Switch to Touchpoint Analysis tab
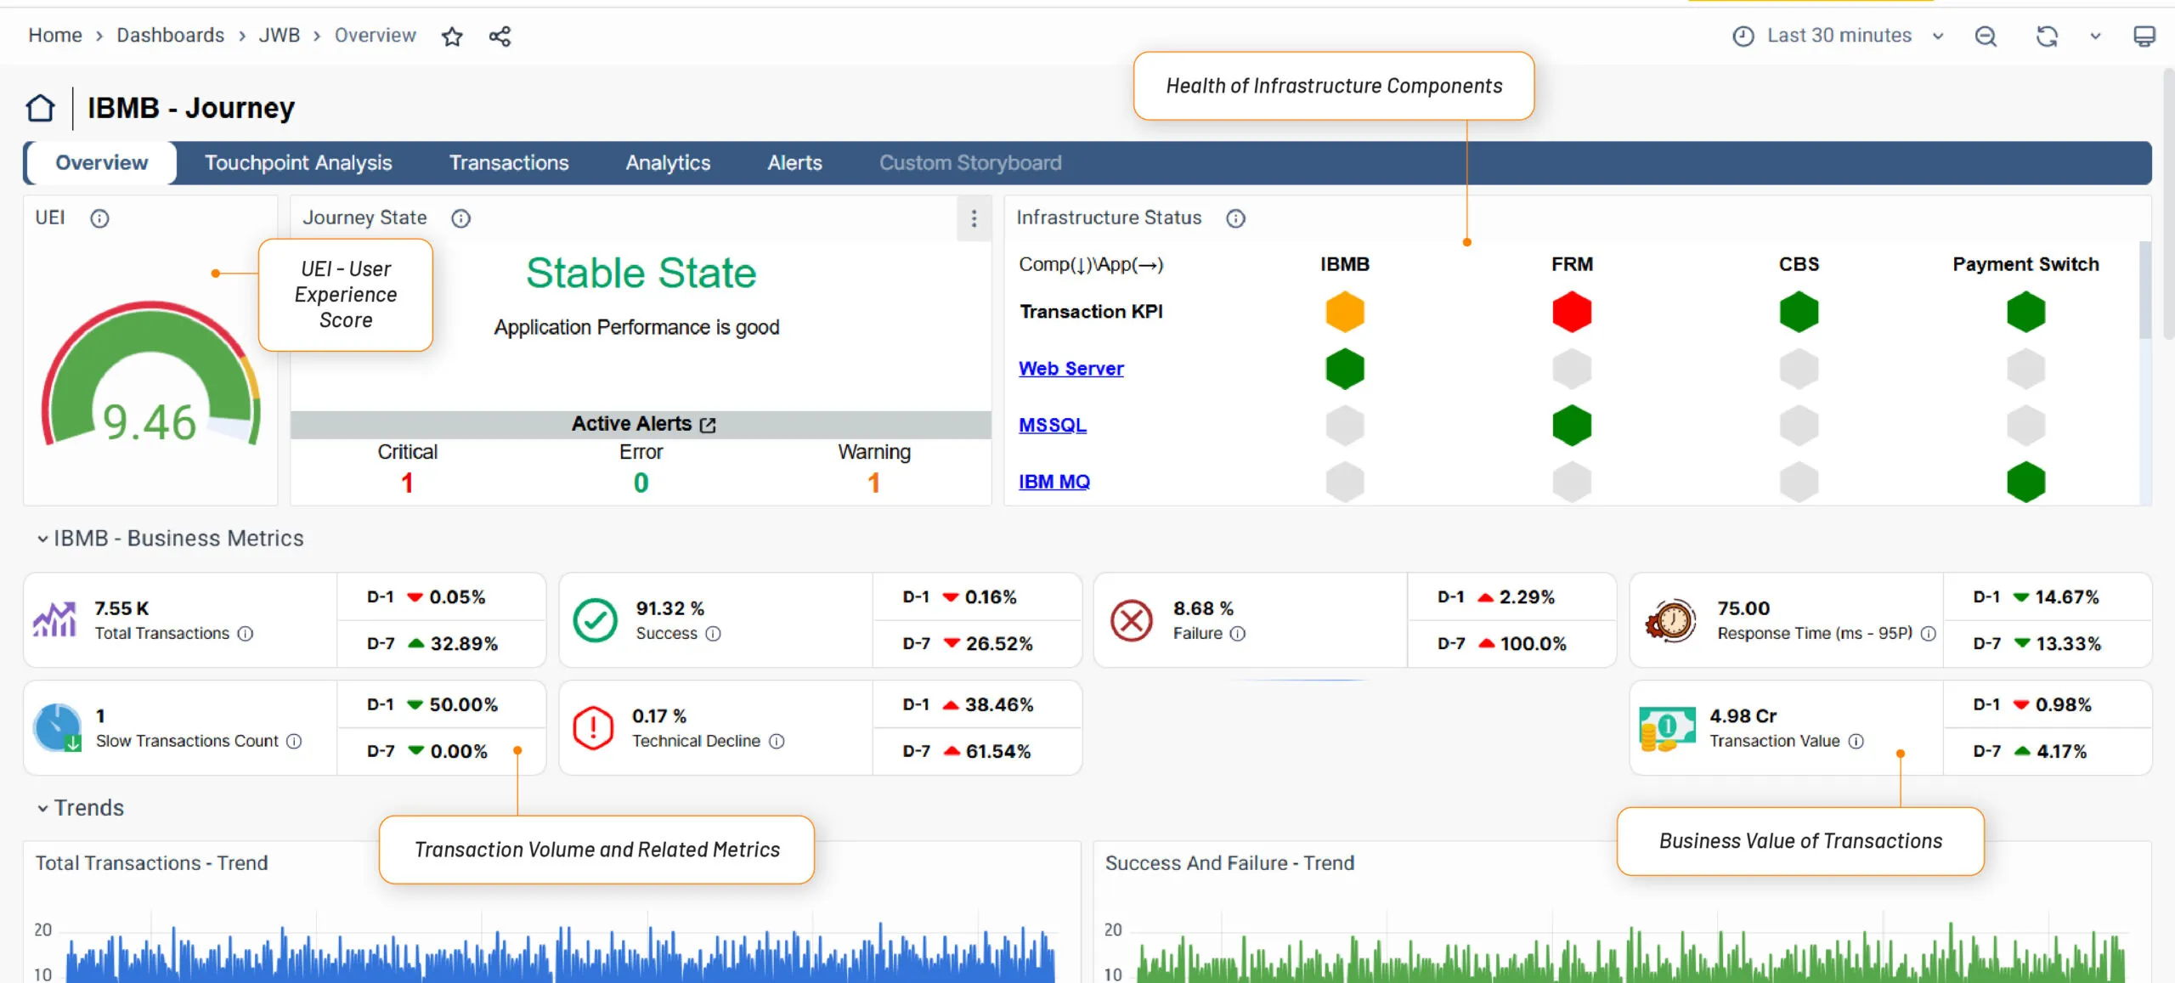Viewport: 2175px width, 983px height. click(x=298, y=162)
